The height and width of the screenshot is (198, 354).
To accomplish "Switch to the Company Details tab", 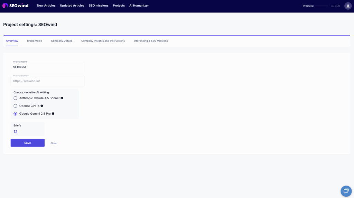I will (x=62, y=41).
